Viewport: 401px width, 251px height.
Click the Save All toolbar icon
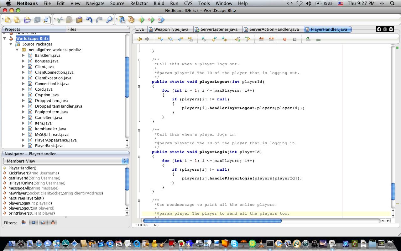click(x=37, y=20)
